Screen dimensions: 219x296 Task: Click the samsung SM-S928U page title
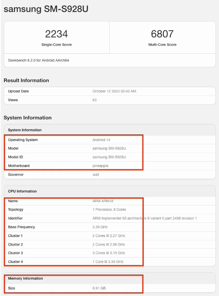pyautogui.click(x=46, y=9)
